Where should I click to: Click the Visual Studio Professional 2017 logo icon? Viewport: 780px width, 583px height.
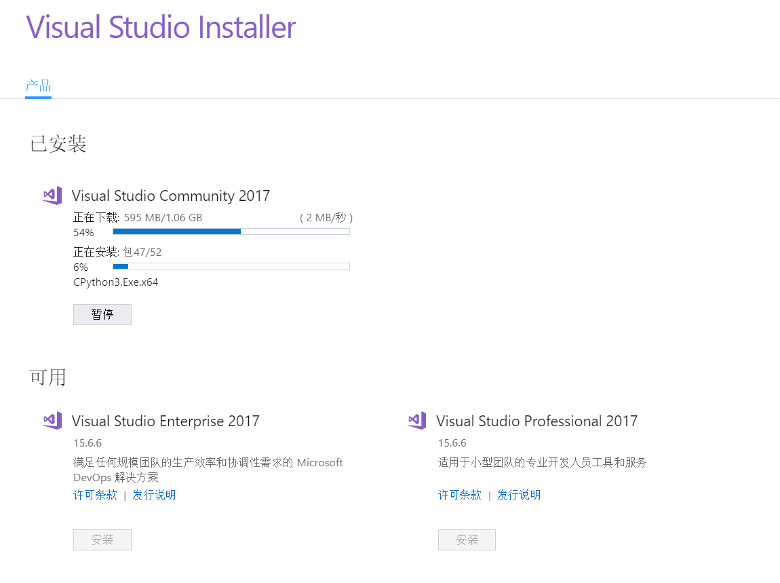pyautogui.click(x=416, y=421)
